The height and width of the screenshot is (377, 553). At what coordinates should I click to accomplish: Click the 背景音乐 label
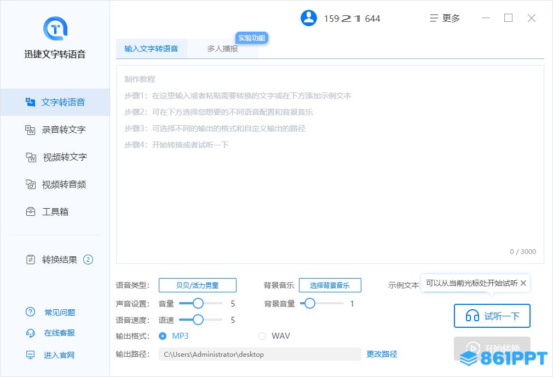(279, 285)
